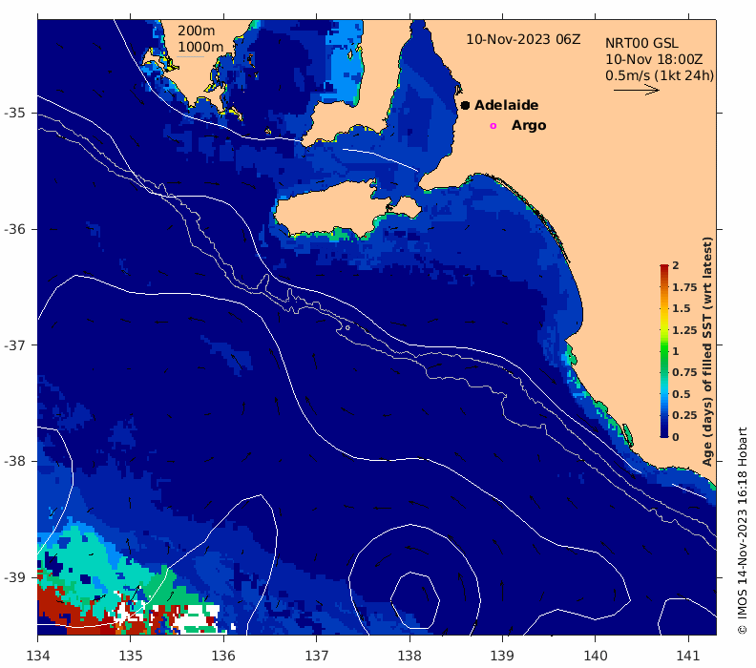Image resolution: width=756 pixels, height=668 pixels.
Task: Click the magenta Argo float circle marker
Action: pyautogui.click(x=493, y=126)
